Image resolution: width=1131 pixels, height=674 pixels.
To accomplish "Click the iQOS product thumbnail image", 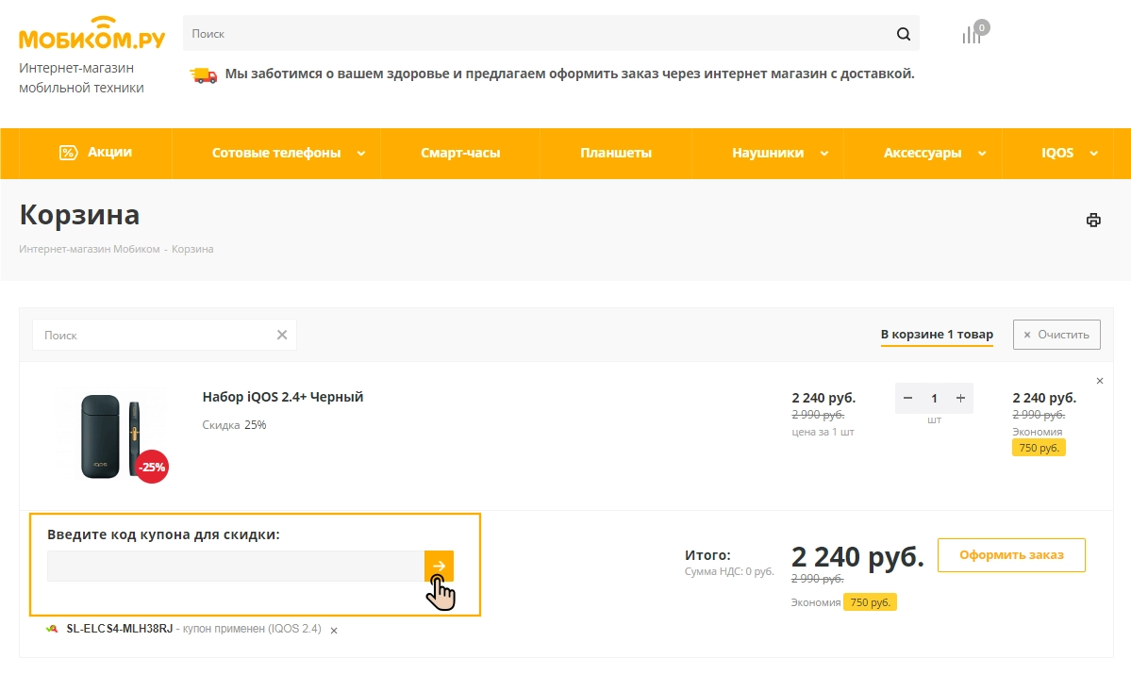I will pyautogui.click(x=109, y=436).
